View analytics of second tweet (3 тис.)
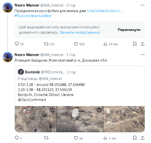This screenshot has height=143, width=151. pos(105,138)
